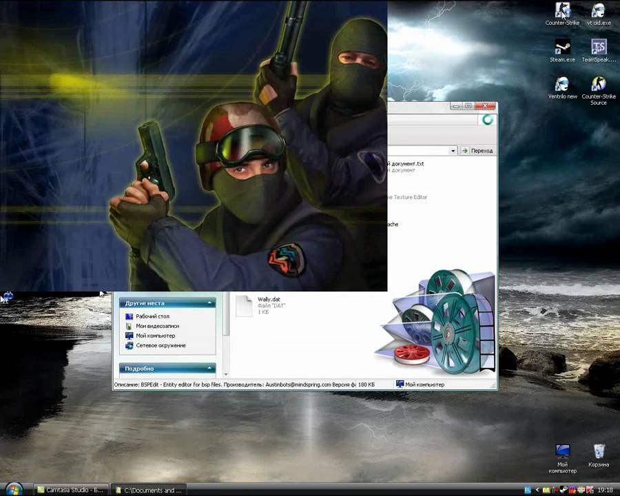Image resolution: width=620 pixels, height=496 pixels.
Task: Click the side panel scrollbar thumb
Action: pyautogui.click(x=226, y=314)
